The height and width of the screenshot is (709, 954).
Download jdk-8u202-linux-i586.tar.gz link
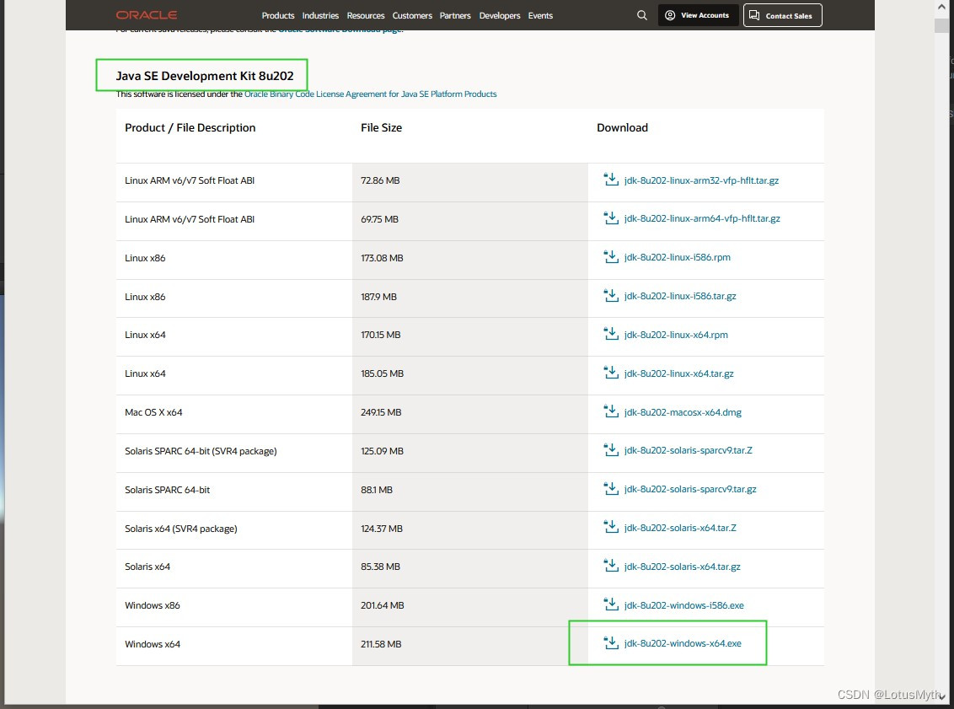(680, 297)
